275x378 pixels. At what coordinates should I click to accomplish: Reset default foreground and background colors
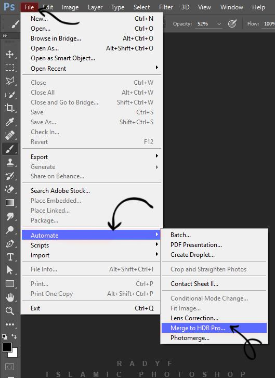[x=5, y=336]
